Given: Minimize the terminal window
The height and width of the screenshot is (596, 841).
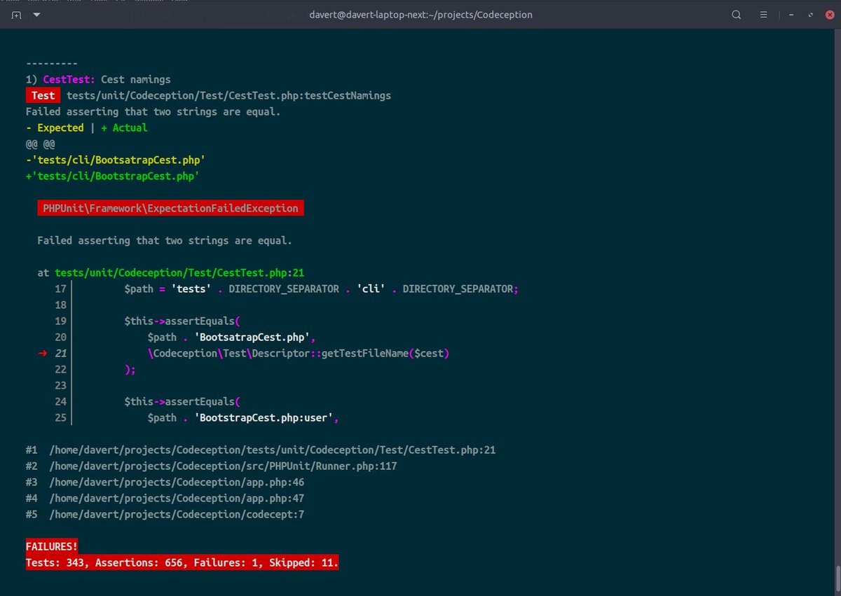Looking at the screenshot, I should coord(791,15).
